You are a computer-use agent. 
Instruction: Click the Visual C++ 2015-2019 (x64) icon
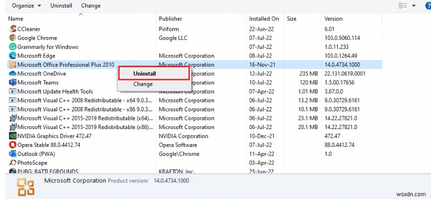click(x=12, y=118)
